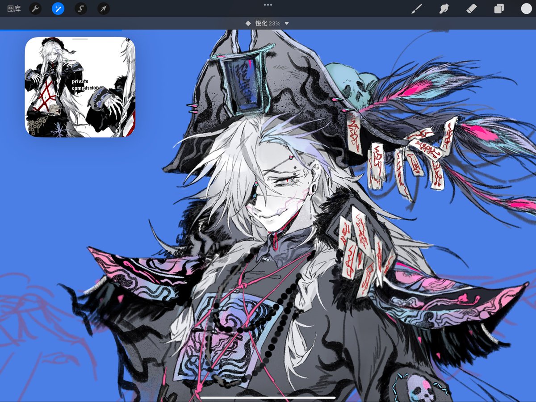536x402 pixels.
Task: Select the Brush tool
Action: coord(417,8)
